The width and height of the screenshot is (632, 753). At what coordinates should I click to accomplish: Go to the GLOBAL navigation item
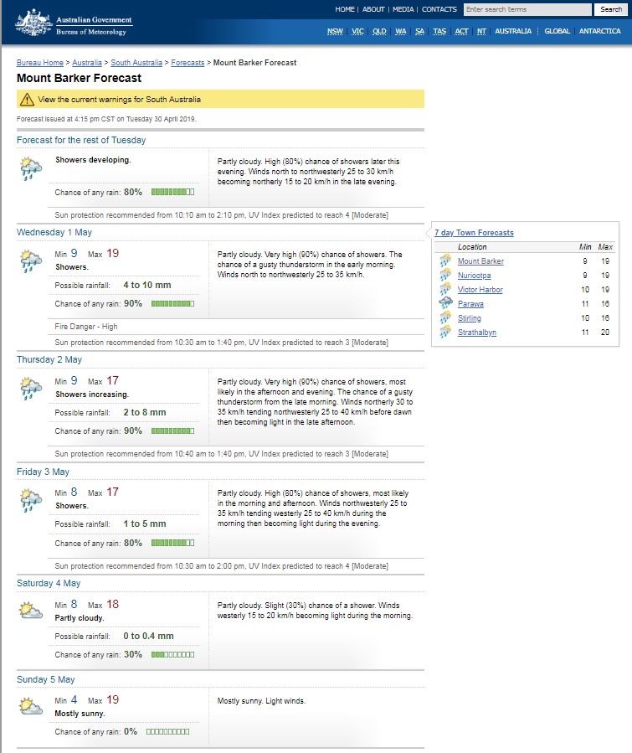pyautogui.click(x=557, y=31)
